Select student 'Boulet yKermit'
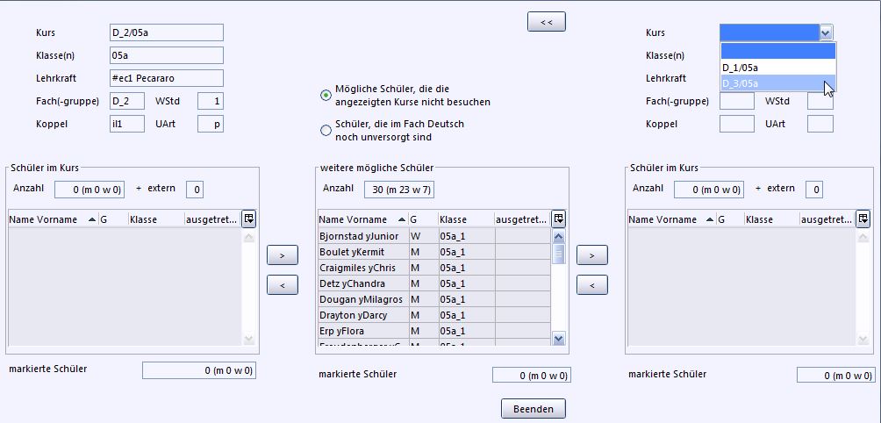The image size is (881, 423). point(363,252)
